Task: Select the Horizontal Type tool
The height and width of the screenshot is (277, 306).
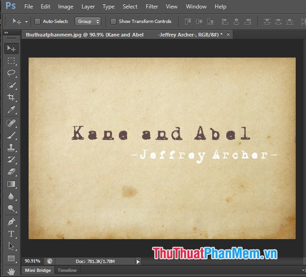Action: 11,234
